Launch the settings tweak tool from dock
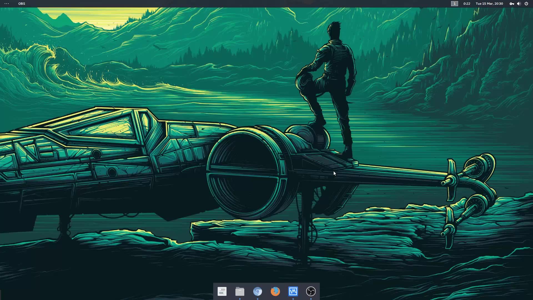The height and width of the screenshot is (300, 533). click(222, 291)
